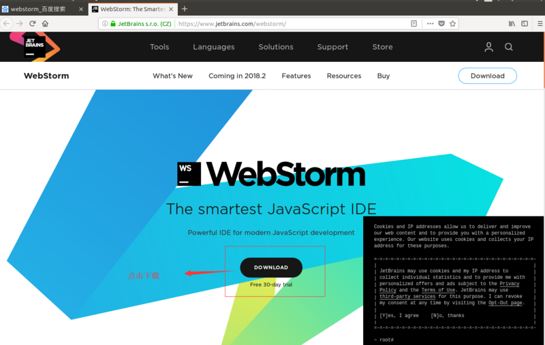Viewport: 545px width, 345px height.
Task: Click the WS WebStorm logo badge
Action: point(189,174)
